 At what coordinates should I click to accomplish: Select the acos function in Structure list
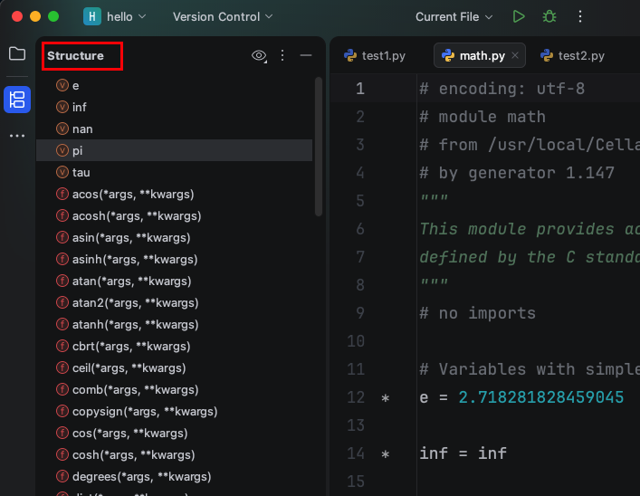(x=132, y=195)
